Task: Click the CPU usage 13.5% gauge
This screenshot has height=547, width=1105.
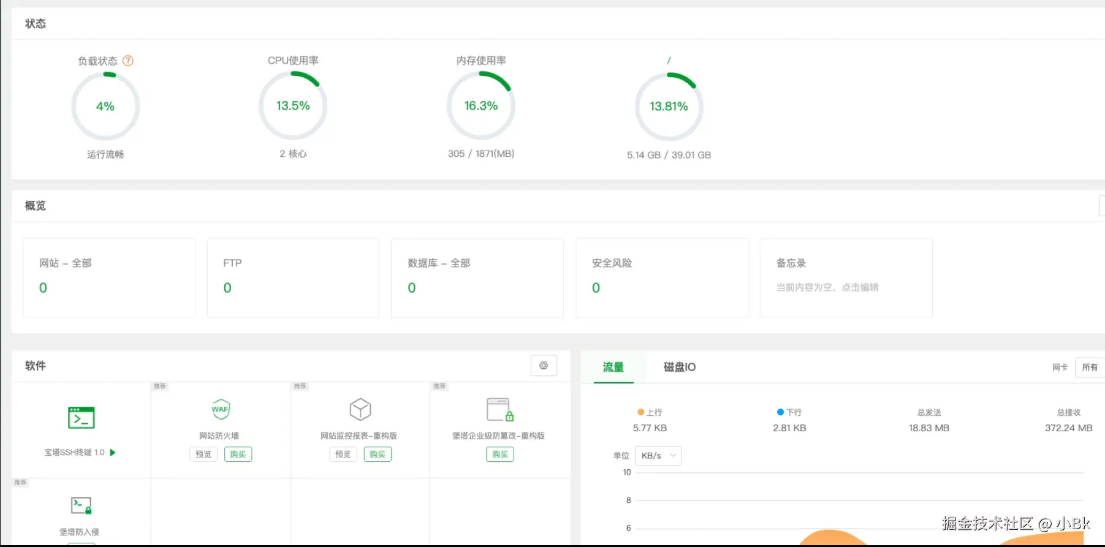Action: coord(293,105)
